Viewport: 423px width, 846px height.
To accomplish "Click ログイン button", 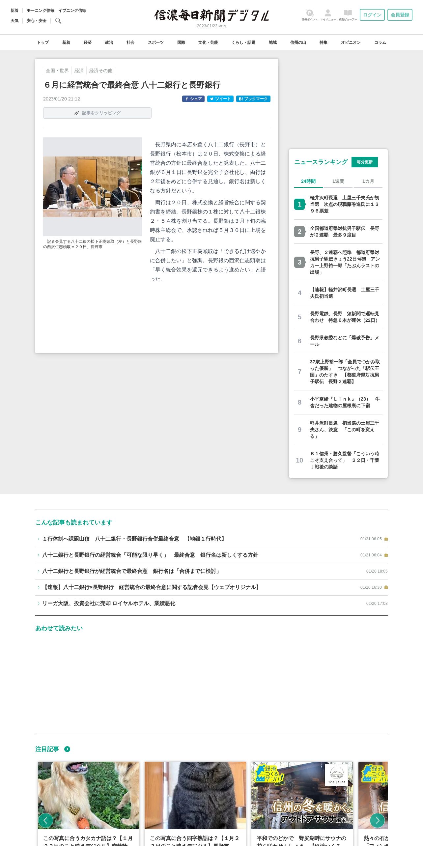I will pyautogui.click(x=372, y=15).
